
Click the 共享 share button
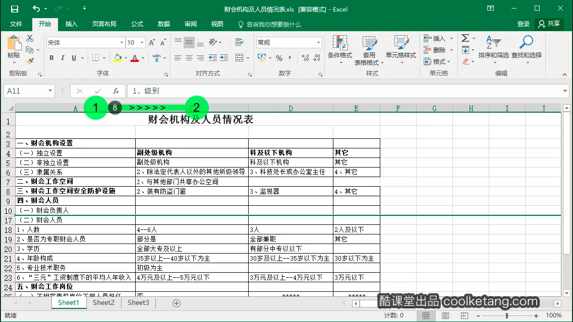[x=549, y=24]
